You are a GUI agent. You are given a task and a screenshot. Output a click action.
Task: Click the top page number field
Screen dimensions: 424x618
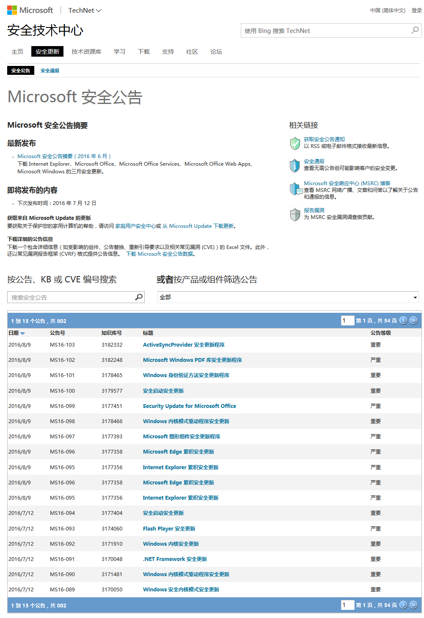pyautogui.click(x=347, y=320)
